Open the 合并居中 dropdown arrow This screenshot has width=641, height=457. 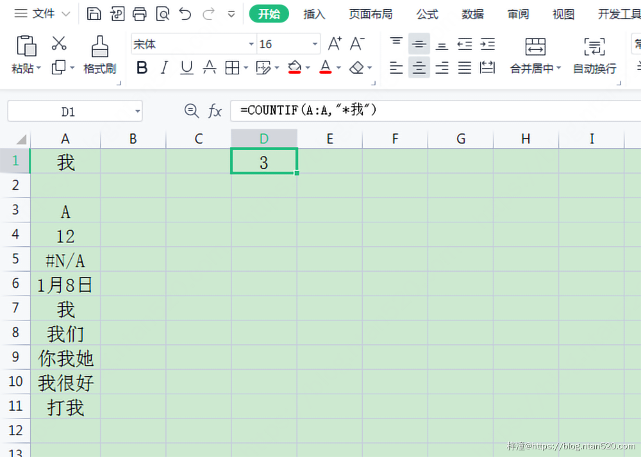click(x=558, y=68)
